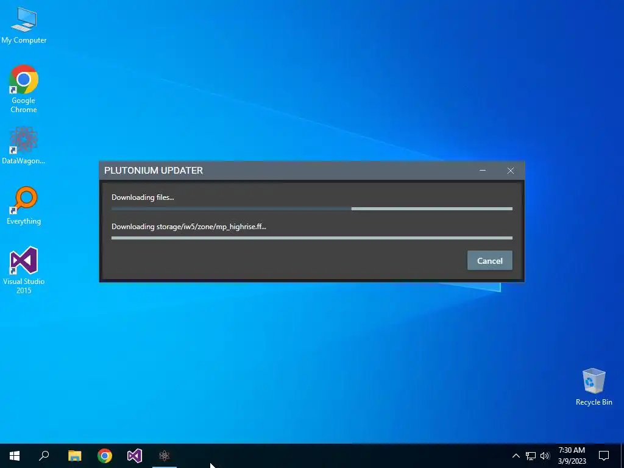Open the volume control tray icon
The width and height of the screenshot is (624, 468).
click(545, 456)
